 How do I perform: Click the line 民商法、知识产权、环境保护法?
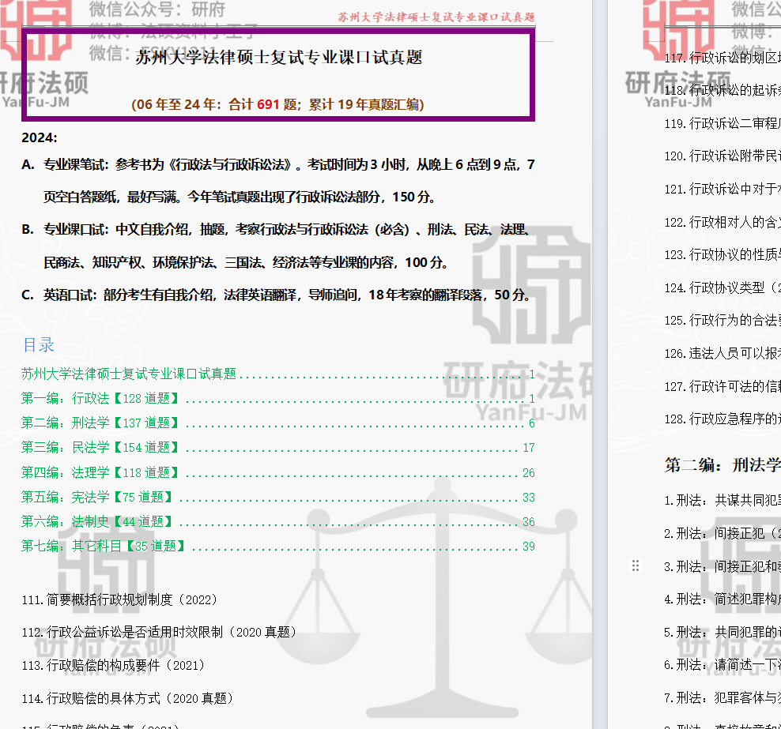tap(246, 262)
